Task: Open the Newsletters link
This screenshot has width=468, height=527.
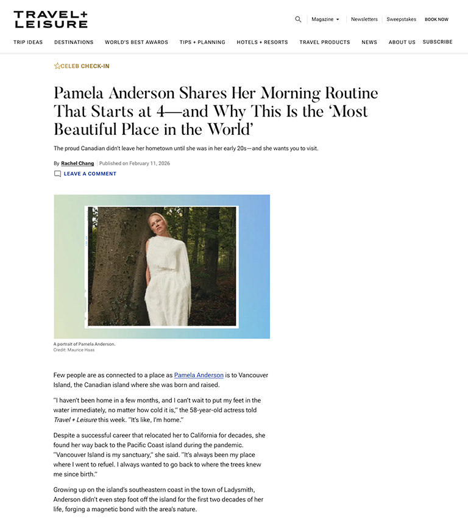Action: coord(364,19)
